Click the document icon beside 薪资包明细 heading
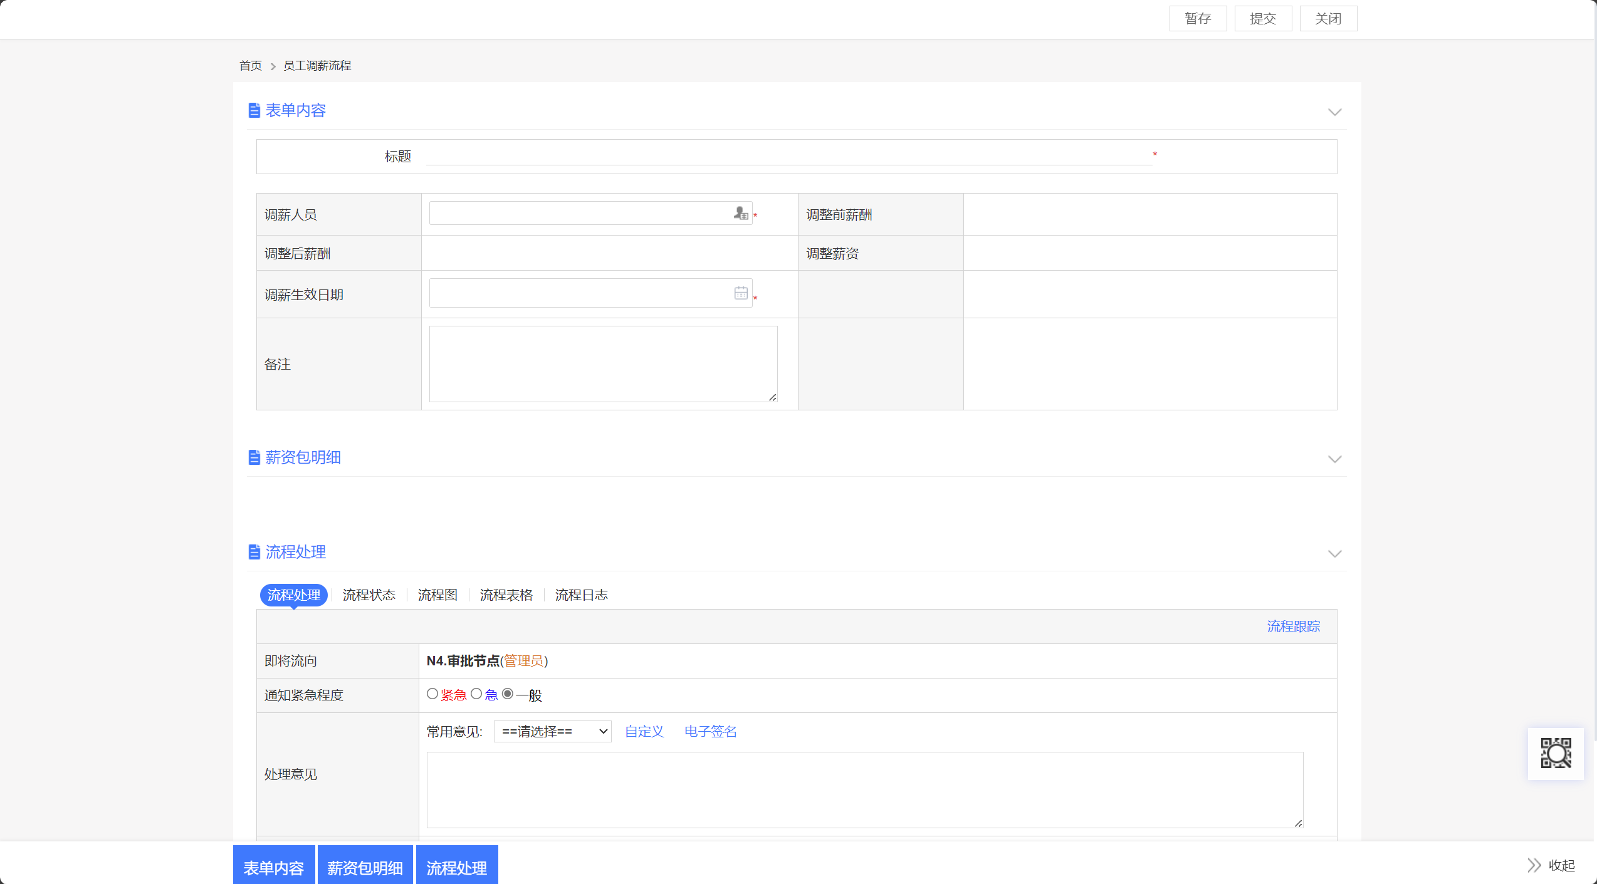This screenshot has width=1597, height=884. click(254, 458)
